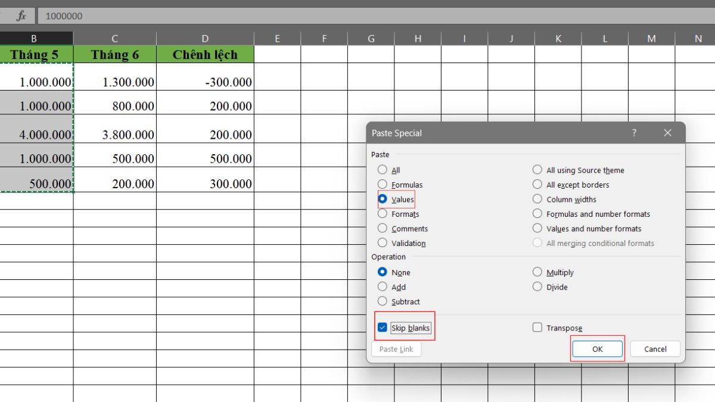Enable the Transpose checkbox
This screenshot has width=715, height=402.
point(537,327)
